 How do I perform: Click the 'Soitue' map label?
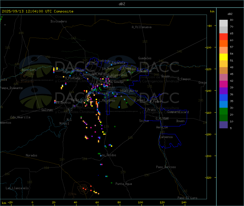(x=144, y=121)
